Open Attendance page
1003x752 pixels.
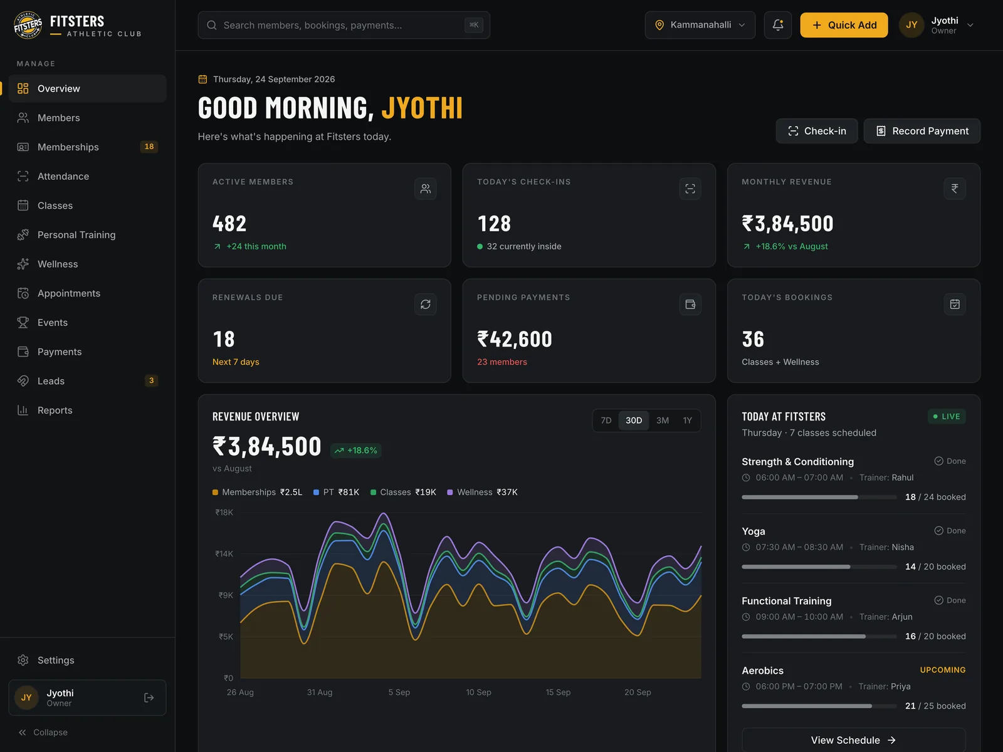(x=87, y=176)
